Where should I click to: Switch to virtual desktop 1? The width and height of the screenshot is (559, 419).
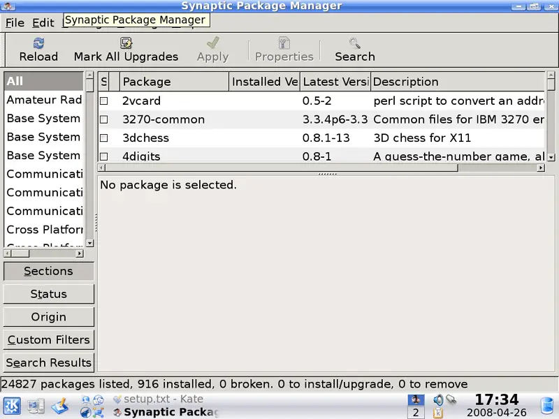[x=416, y=399]
